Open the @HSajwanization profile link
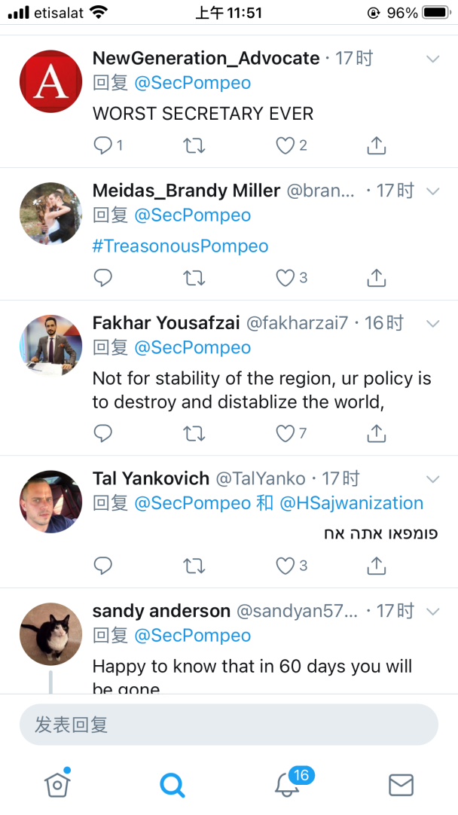The image size is (458, 815). [x=352, y=502]
